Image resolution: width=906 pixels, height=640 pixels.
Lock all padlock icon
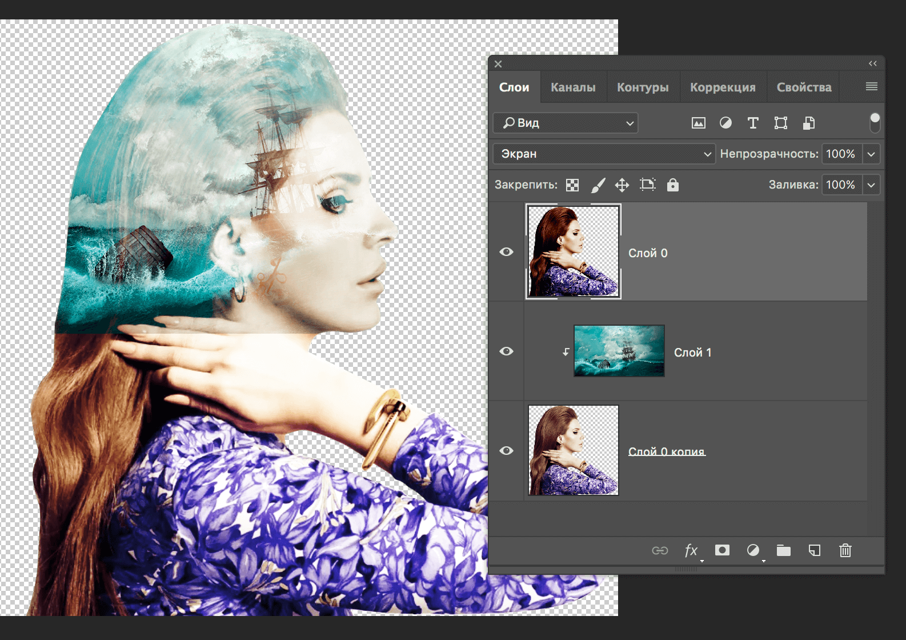(673, 185)
